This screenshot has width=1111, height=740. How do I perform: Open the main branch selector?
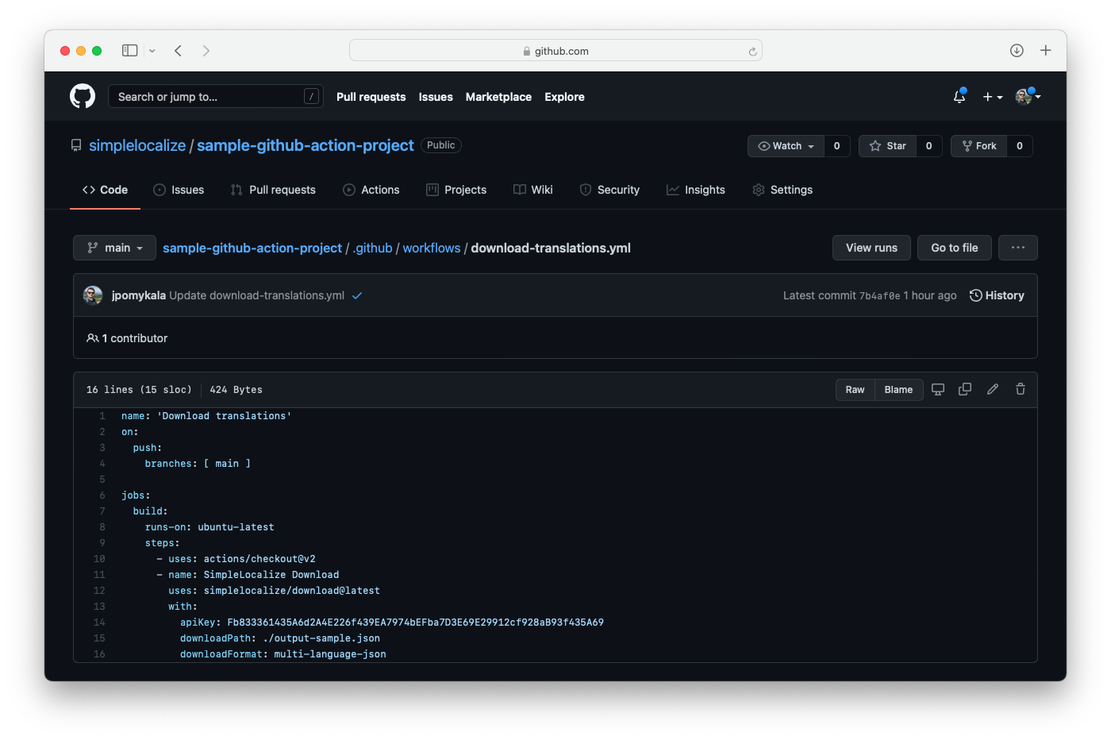coord(114,248)
